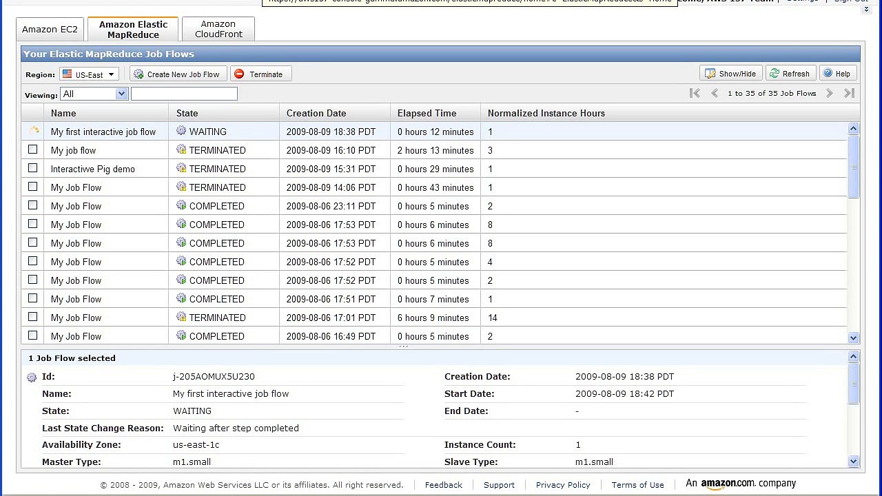
Task: Click the gear icon beside the Id field
Action: click(32, 378)
